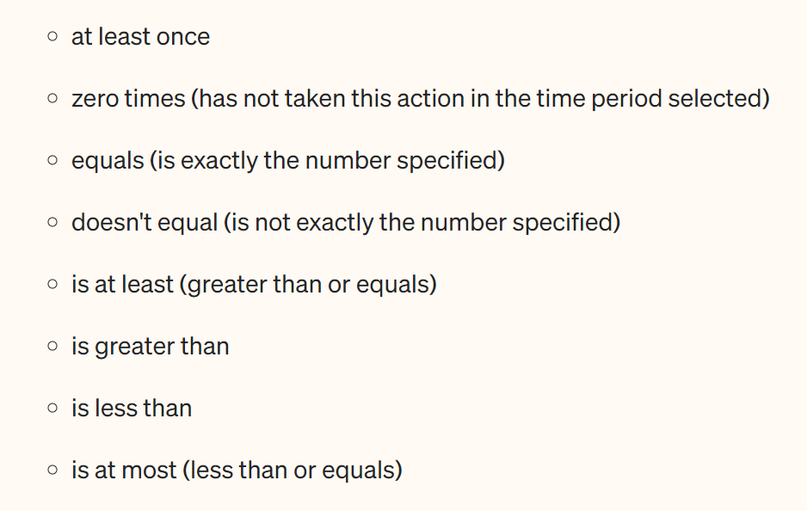
Task: Click "(has not taken this action...)" parenthetical
Action: [480, 99]
